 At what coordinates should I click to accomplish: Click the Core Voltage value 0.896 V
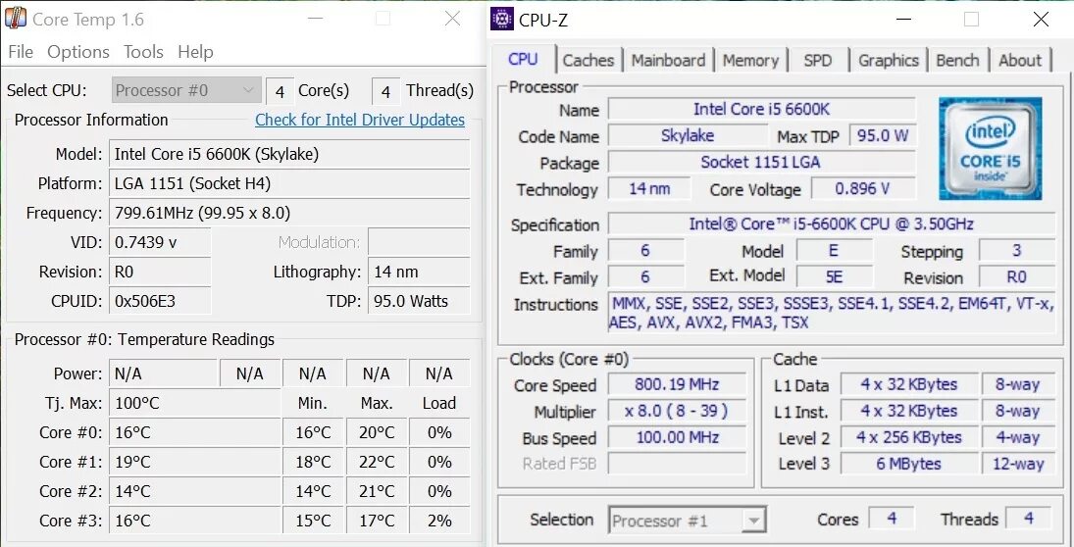[x=863, y=189]
